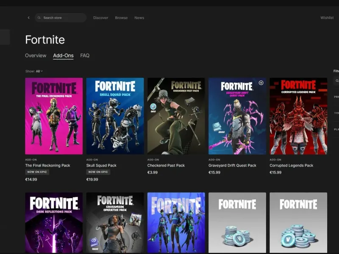The image size is (339, 254).
Task: Open the Discover tab in store navigation
Action: 100,18
